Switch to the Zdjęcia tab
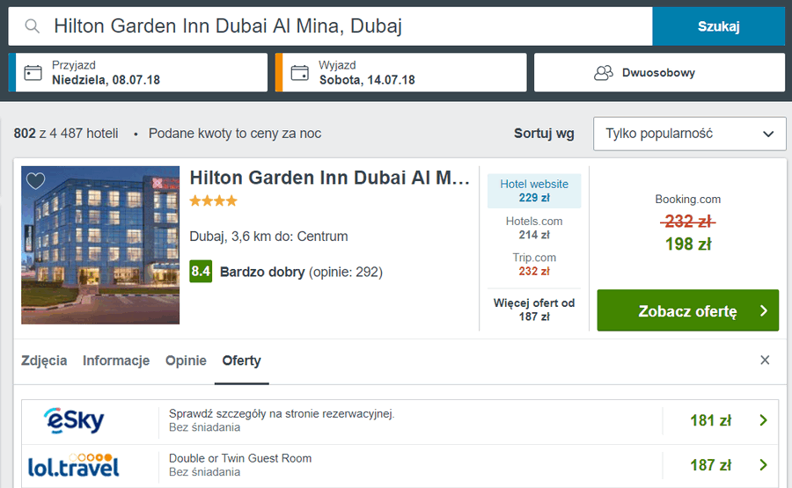This screenshot has height=488, width=792. click(44, 361)
